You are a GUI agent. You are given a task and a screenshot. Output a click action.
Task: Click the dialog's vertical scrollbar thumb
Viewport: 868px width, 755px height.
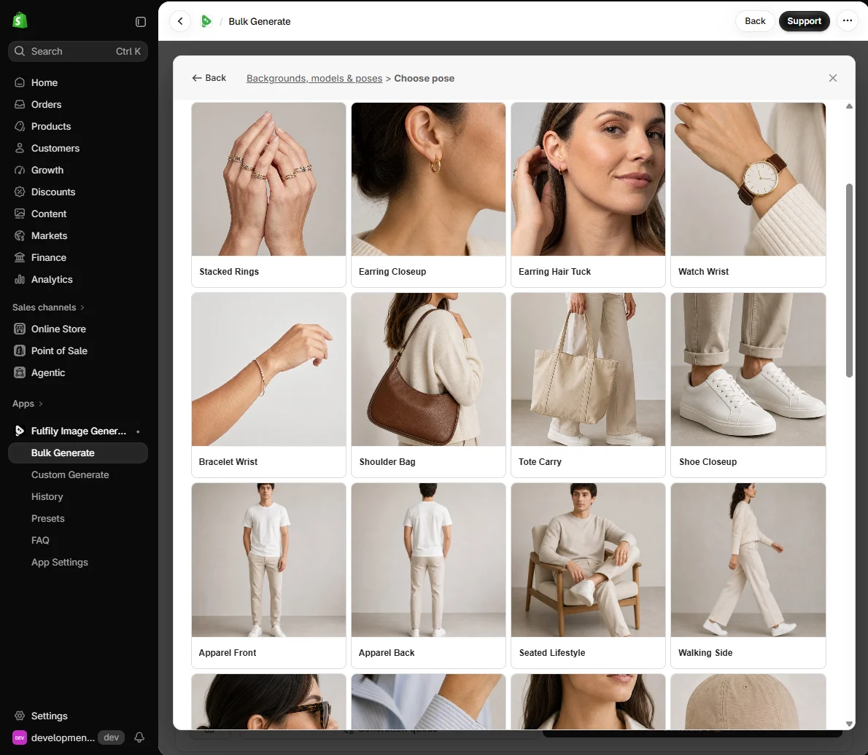click(x=848, y=281)
